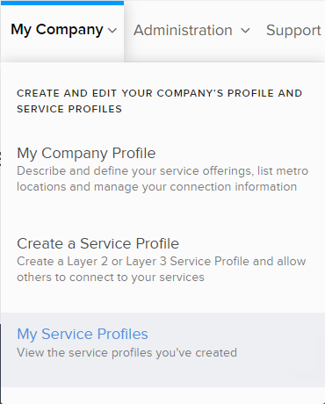
Task: Click the blue active bar above My Company
Action: point(62,3)
